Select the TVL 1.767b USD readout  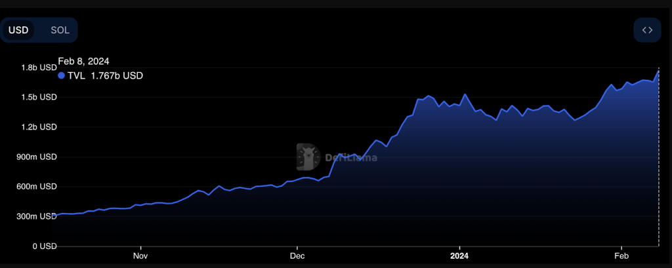pos(106,75)
